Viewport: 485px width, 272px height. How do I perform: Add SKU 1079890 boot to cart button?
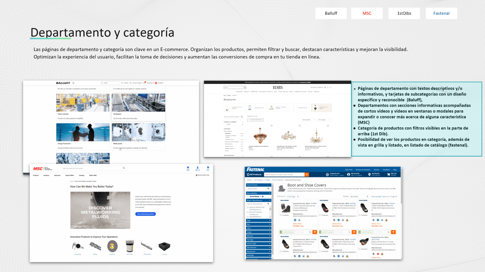coord(315,232)
